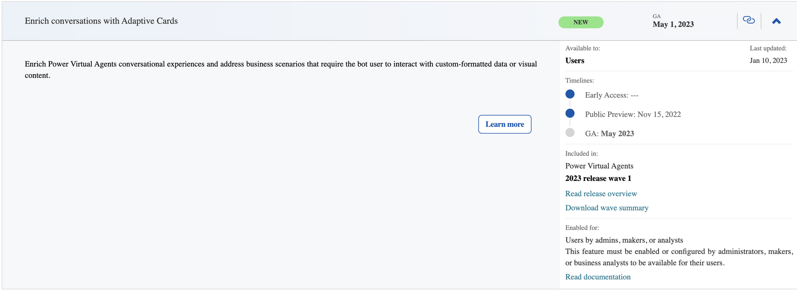Copy link using chain icon
The image size is (797, 291).
[749, 20]
